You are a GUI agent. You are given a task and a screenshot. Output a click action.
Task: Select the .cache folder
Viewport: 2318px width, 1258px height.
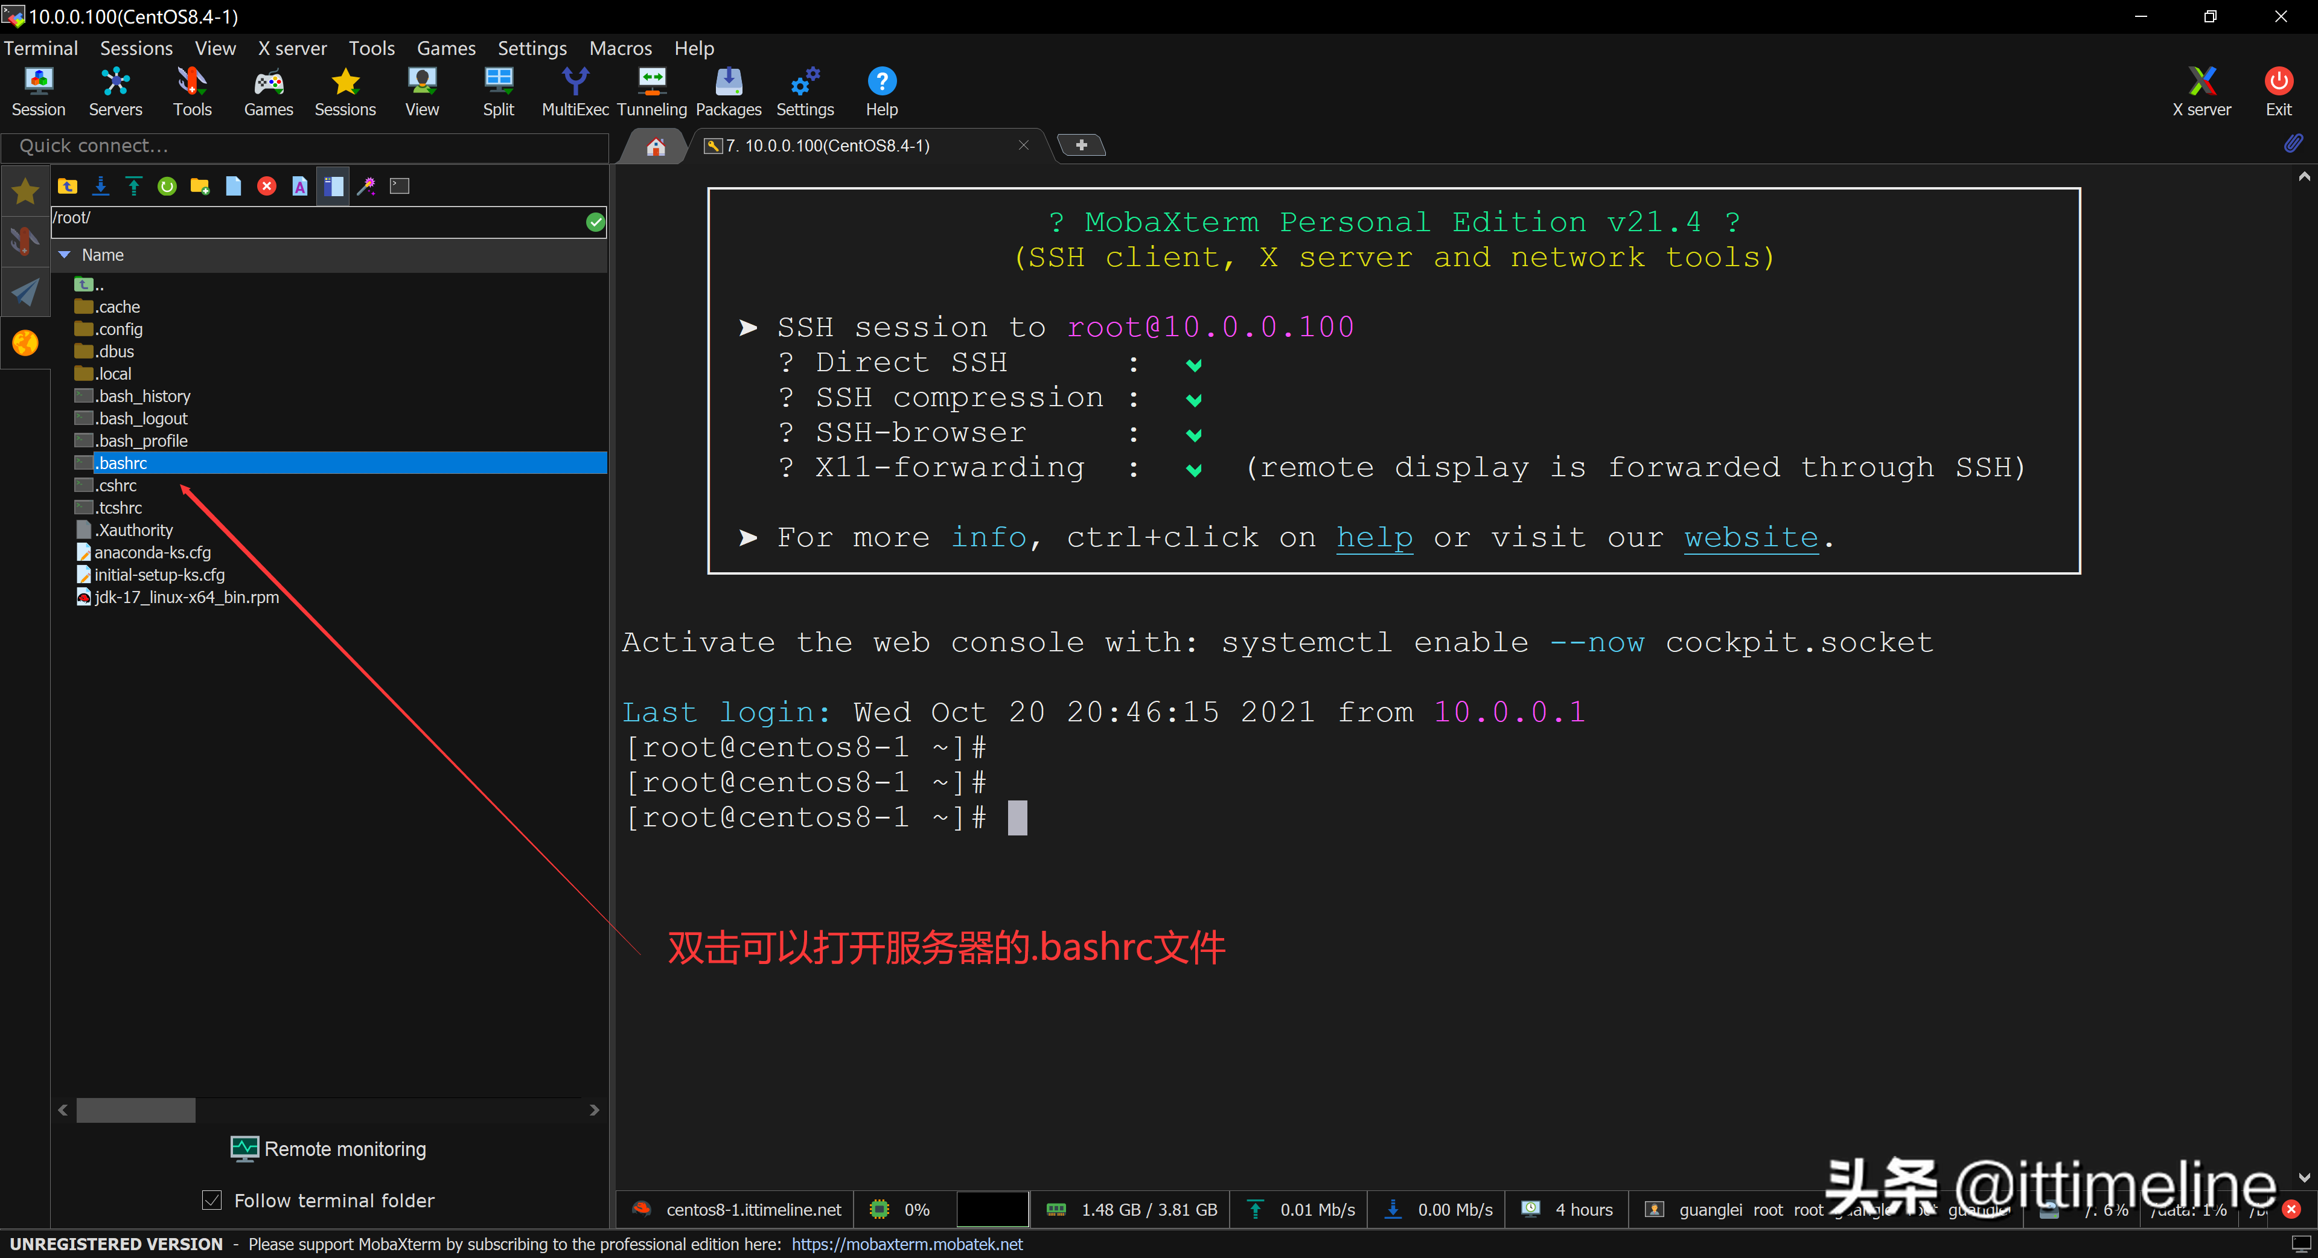point(117,307)
